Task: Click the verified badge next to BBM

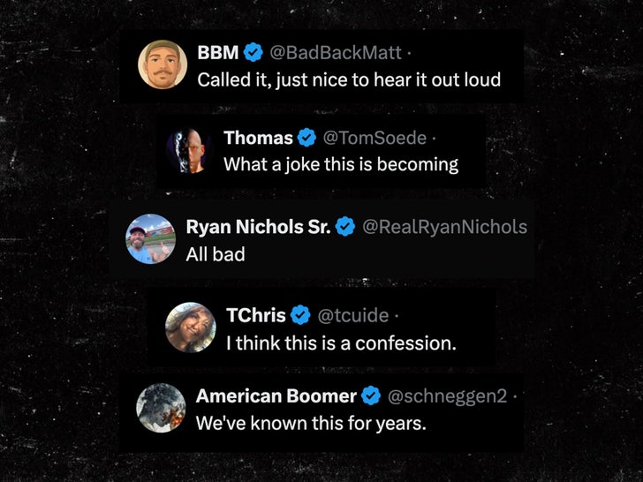Action: [252, 53]
